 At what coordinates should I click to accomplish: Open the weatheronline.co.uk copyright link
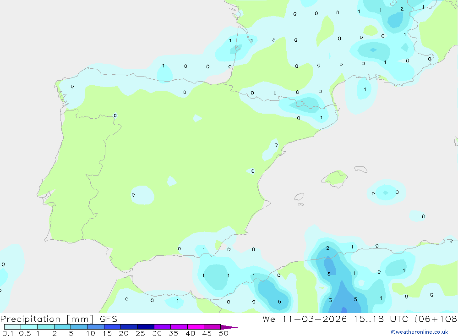coord(420,332)
